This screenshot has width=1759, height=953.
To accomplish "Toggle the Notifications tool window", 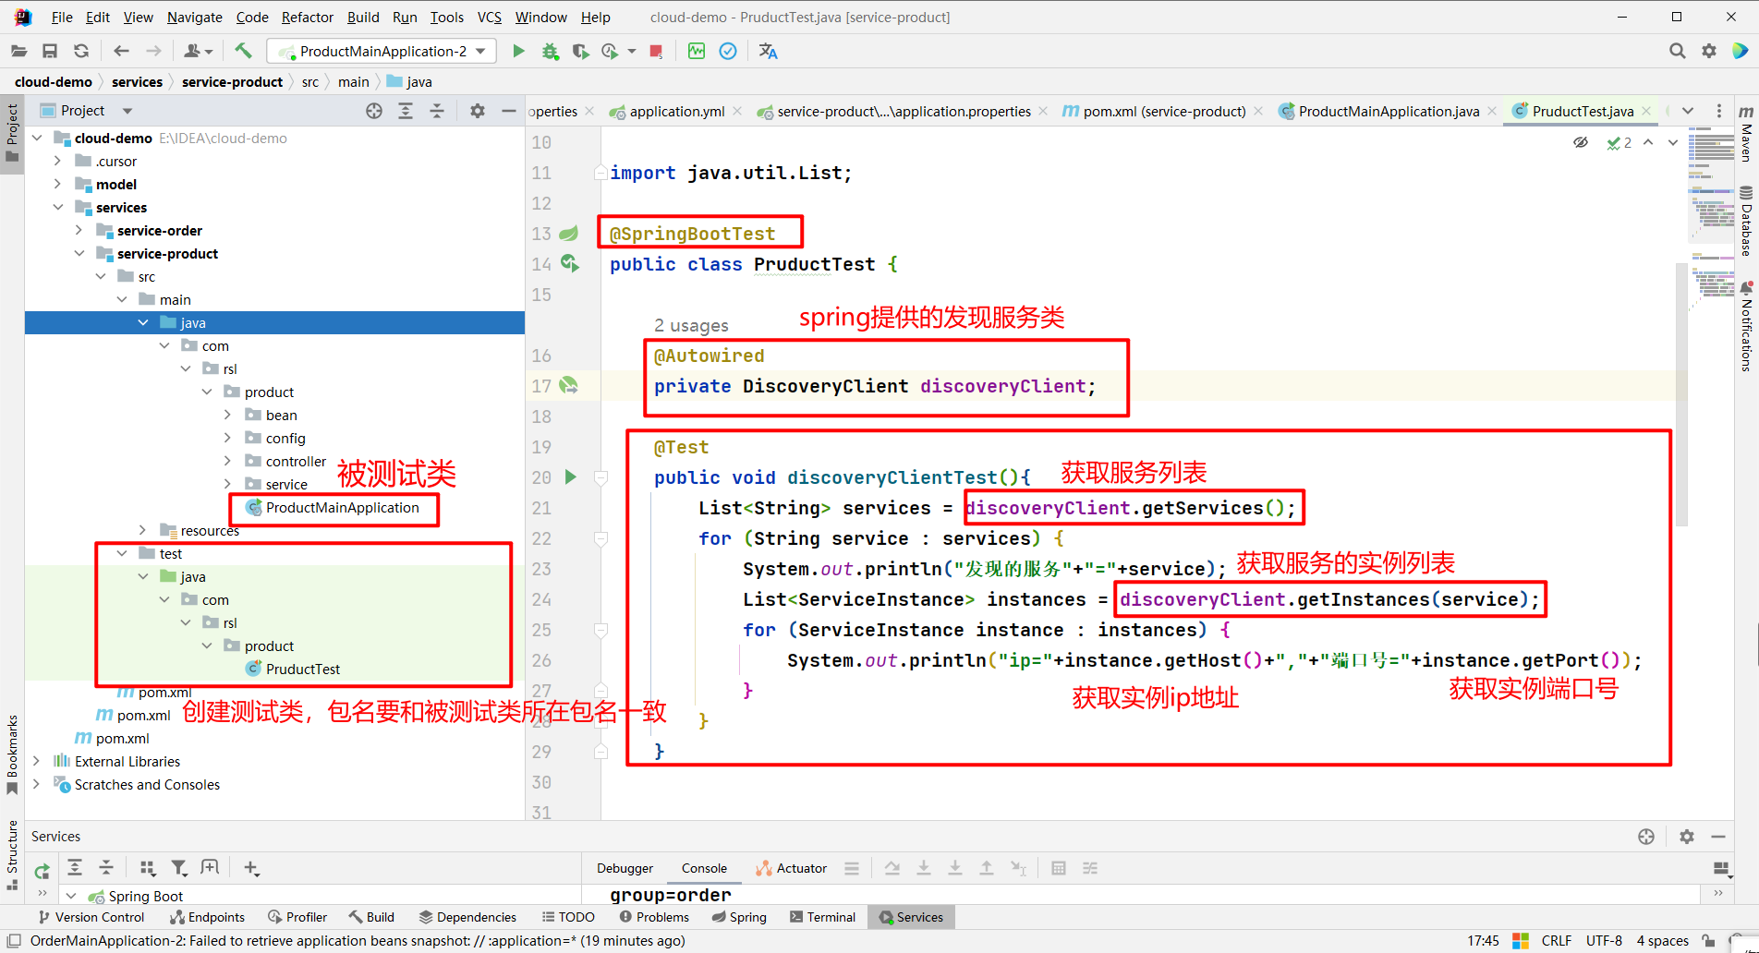I will 1746,326.
